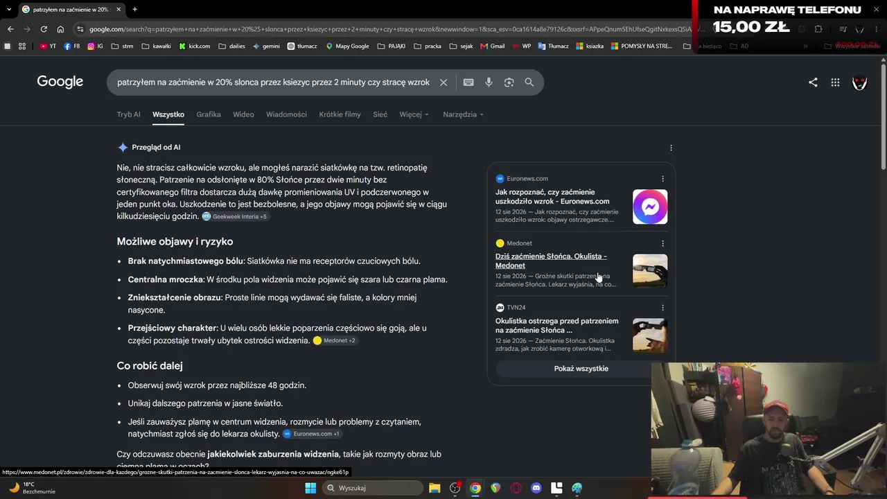
Task: Go back to the previous page
Action: click(10, 29)
